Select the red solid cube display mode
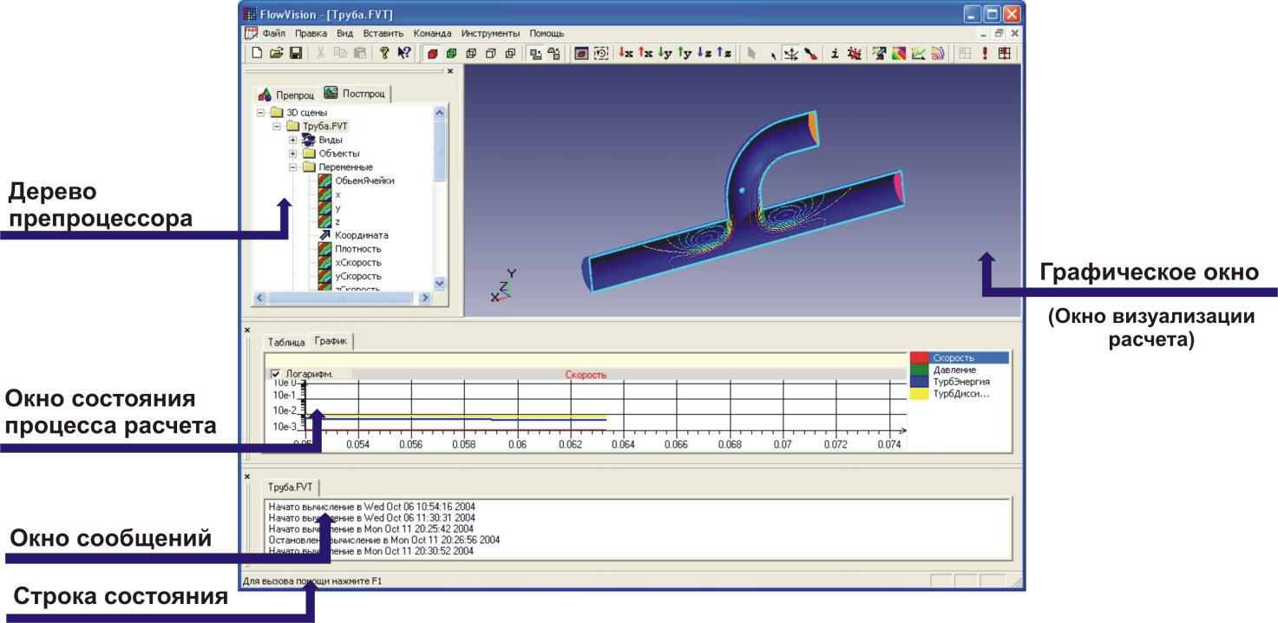The height and width of the screenshot is (623, 1278). coord(431,53)
